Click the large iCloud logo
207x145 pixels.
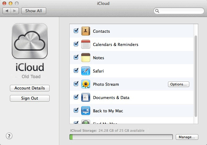(30, 41)
